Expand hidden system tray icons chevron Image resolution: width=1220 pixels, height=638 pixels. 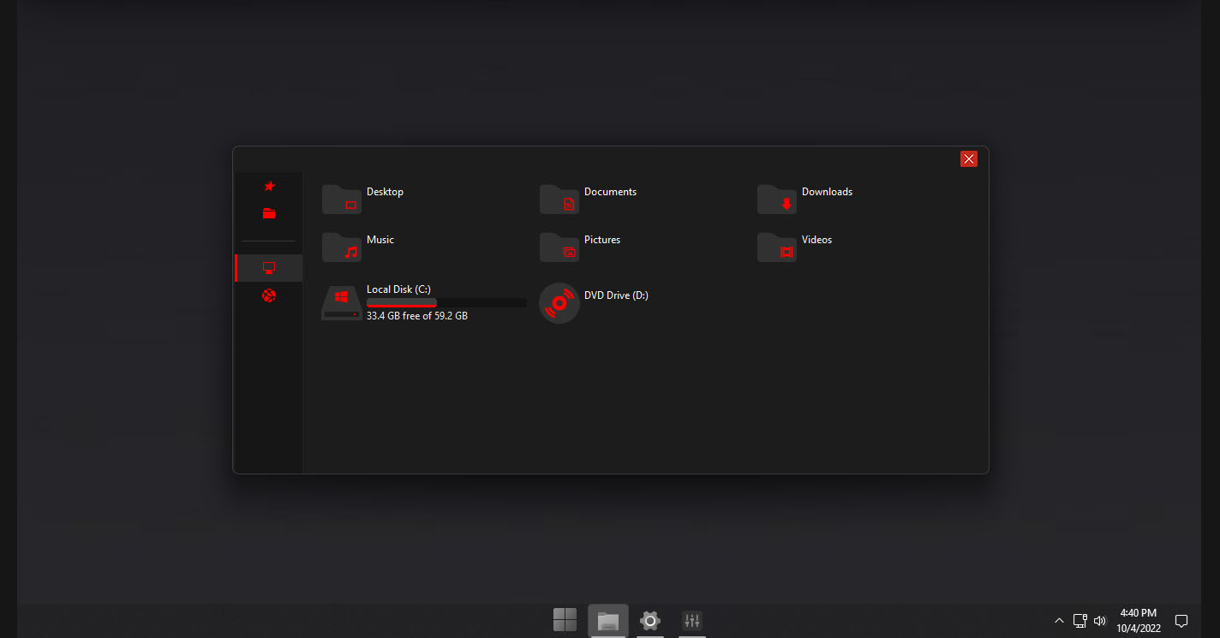tap(1059, 620)
